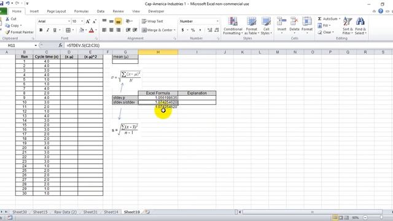Select the stdev.p label cell
The height and width of the screenshot is (221, 393).
(125, 98)
